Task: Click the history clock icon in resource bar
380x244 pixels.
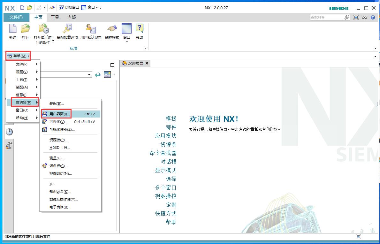Action: (x=9, y=132)
